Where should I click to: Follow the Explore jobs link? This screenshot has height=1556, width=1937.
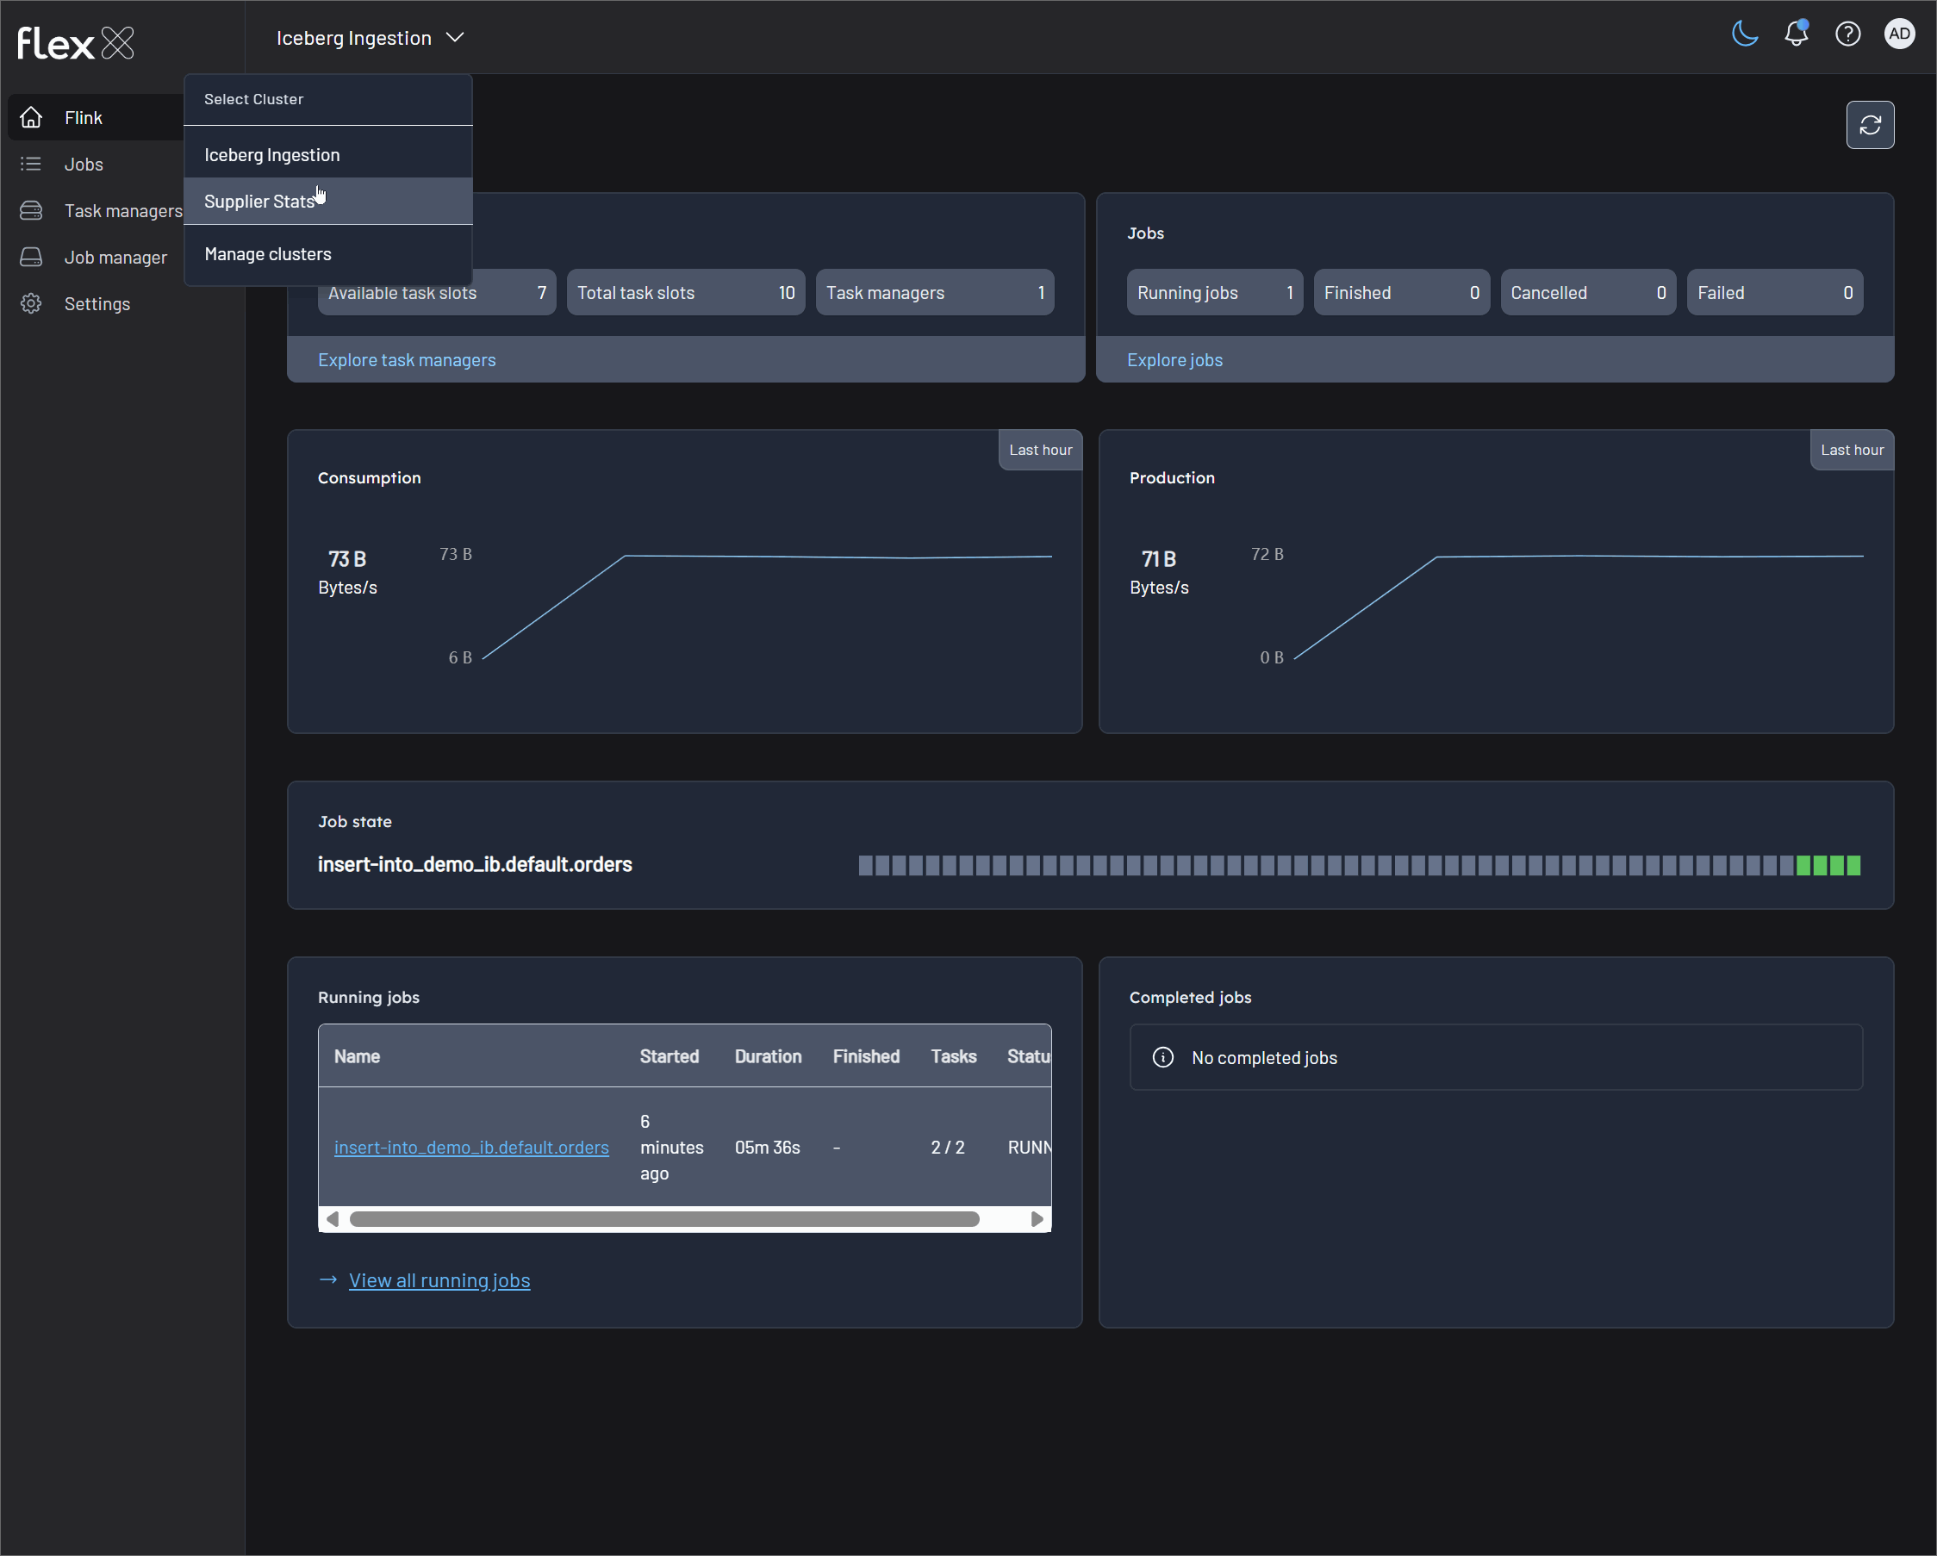pos(1174,359)
